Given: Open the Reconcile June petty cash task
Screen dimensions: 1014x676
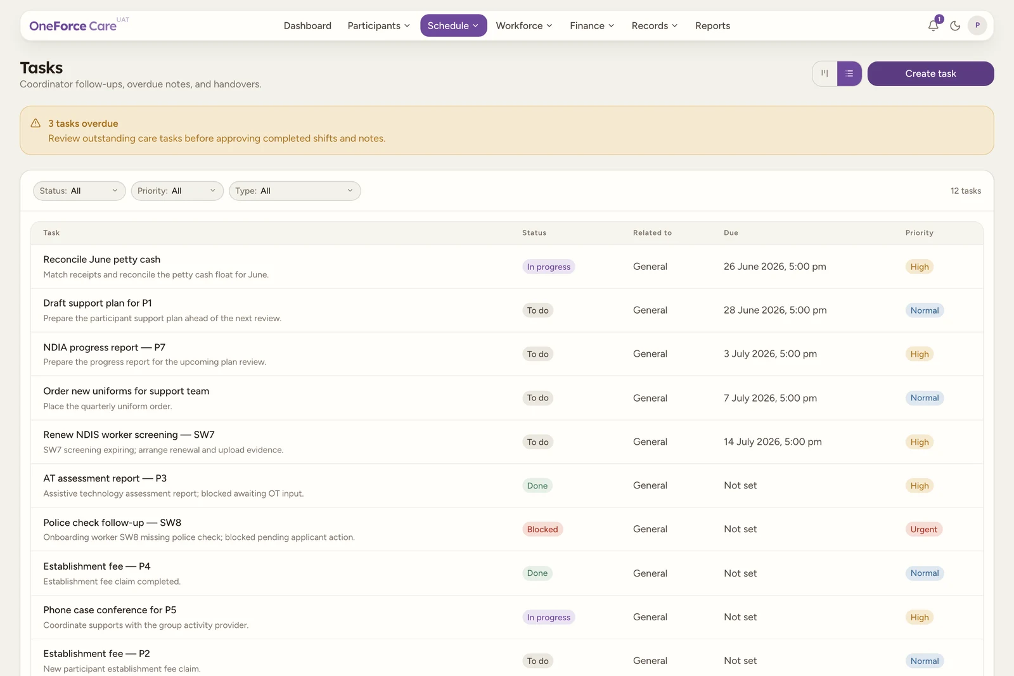Looking at the screenshot, I should click(x=101, y=259).
